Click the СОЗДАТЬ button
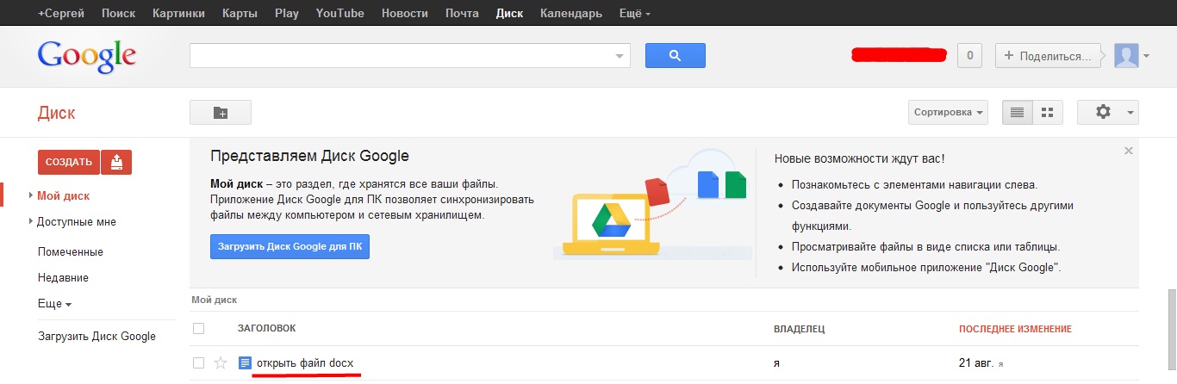The height and width of the screenshot is (384, 1177). (69, 162)
